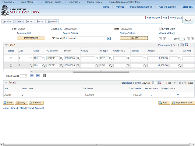Viewport: 195px width, 146px height.
Task: Open Class lookup on line 2
Action: click(44, 65)
